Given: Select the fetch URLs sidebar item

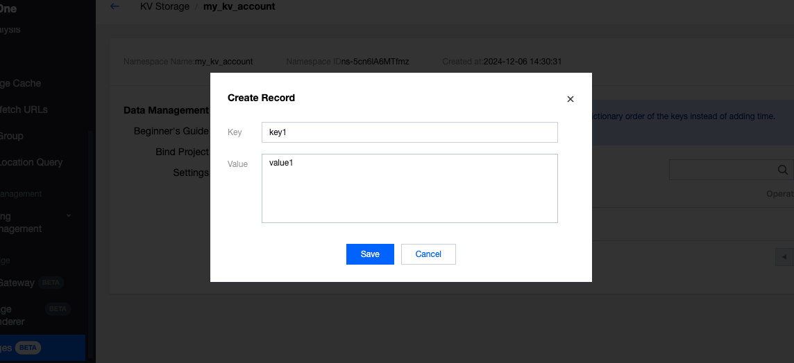Looking at the screenshot, I should coord(24,109).
